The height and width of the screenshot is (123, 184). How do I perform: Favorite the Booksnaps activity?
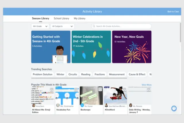coord(100,89)
